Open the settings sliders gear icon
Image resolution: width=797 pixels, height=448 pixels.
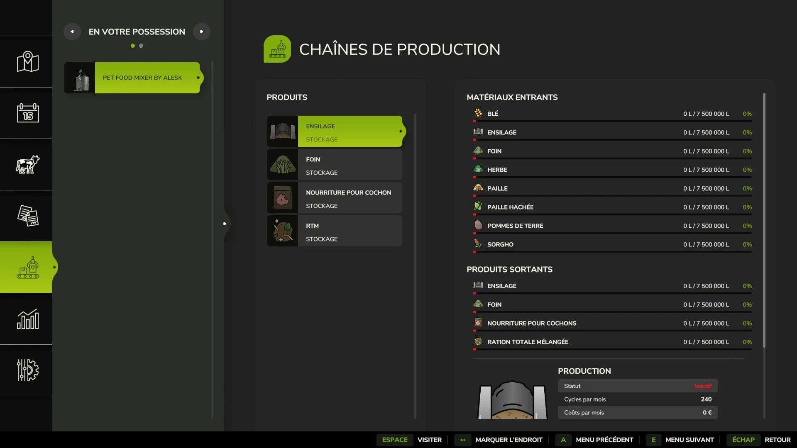[27, 370]
